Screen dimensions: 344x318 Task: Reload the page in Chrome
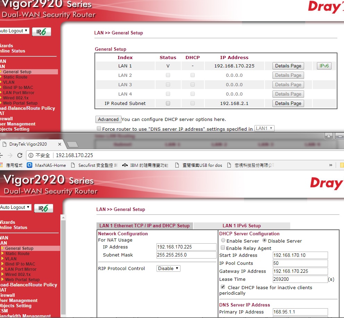(20, 155)
